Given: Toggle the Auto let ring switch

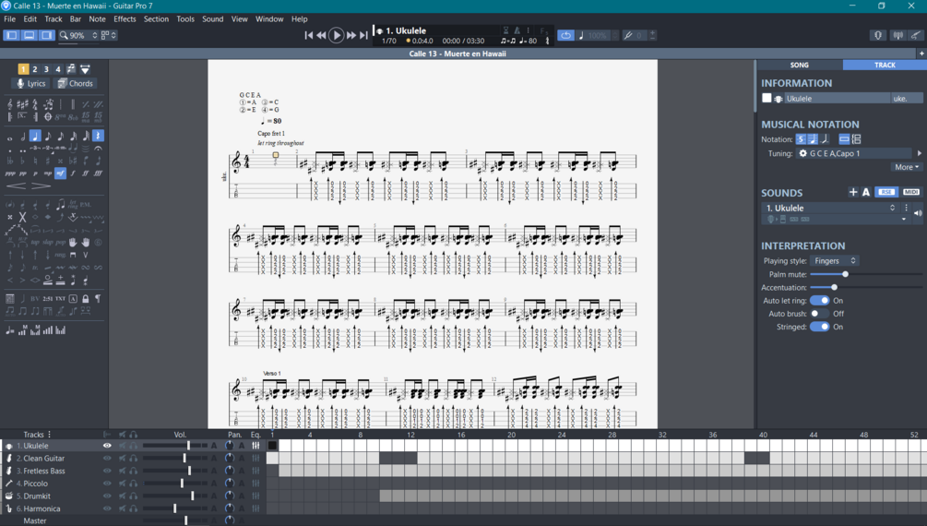Looking at the screenshot, I should point(819,301).
